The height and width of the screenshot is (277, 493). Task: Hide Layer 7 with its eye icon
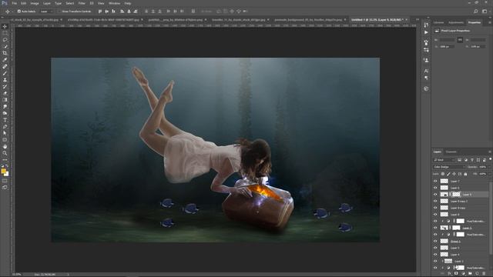click(x=435, y=182)
